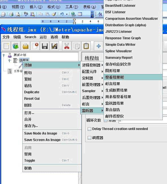Select 禁用 in context menu
The width and height of the screenshot is (167, 184).
pos(51,154)
